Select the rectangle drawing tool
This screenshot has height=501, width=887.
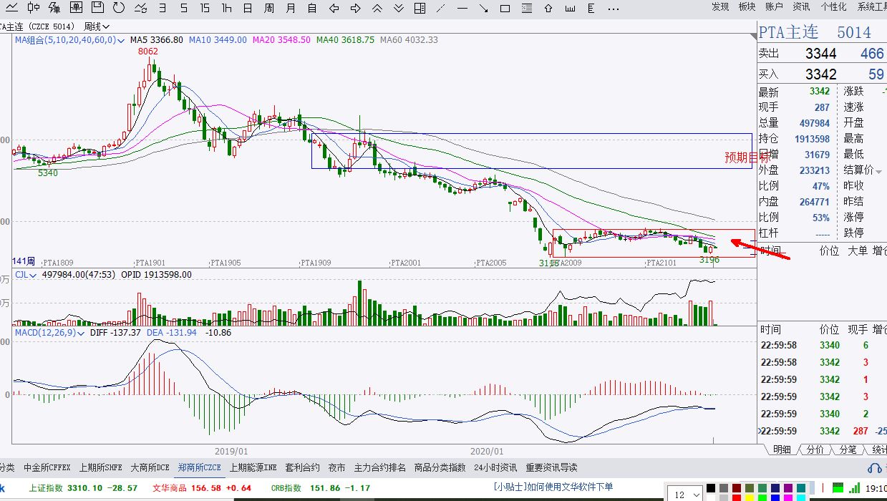tap(505, 8)
